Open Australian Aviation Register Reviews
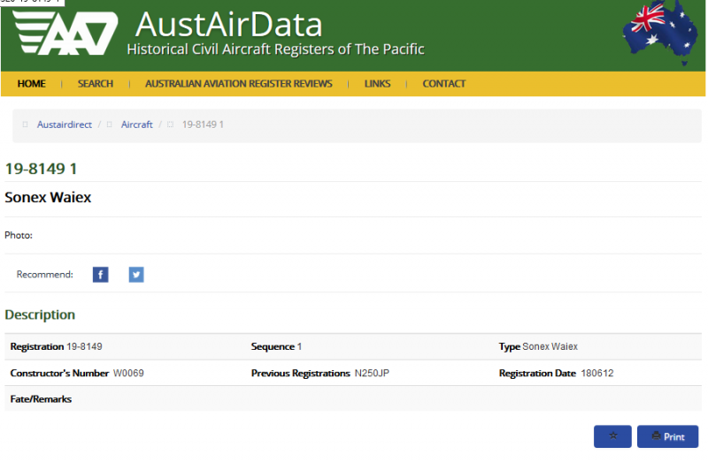708x462 pixels. (x=238, y=84)
